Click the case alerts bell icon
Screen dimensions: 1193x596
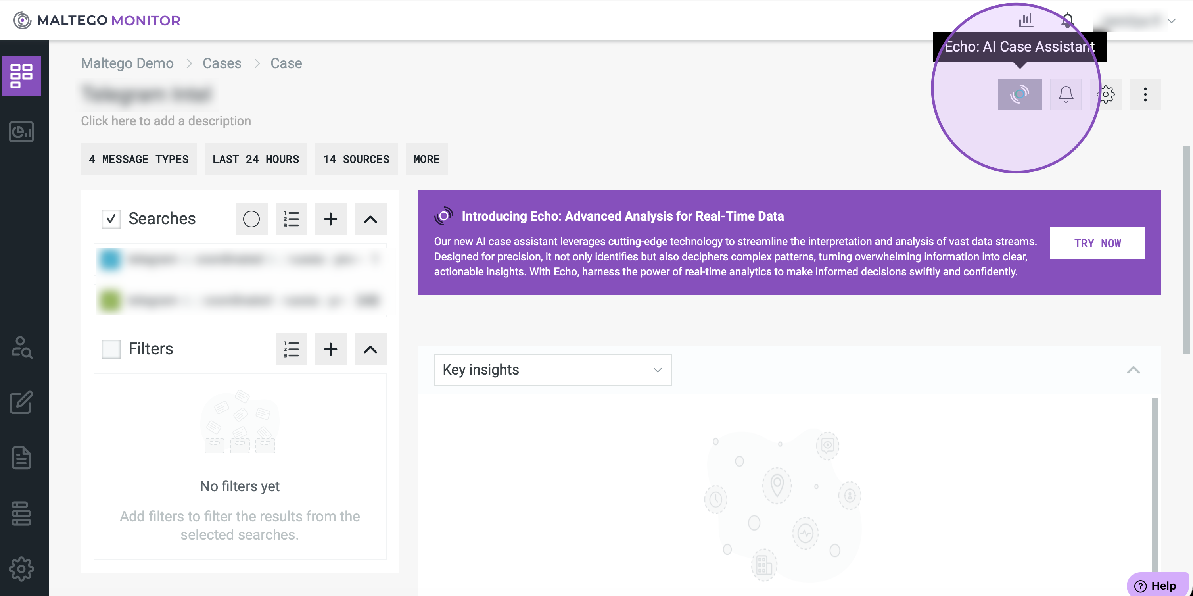1066,94
